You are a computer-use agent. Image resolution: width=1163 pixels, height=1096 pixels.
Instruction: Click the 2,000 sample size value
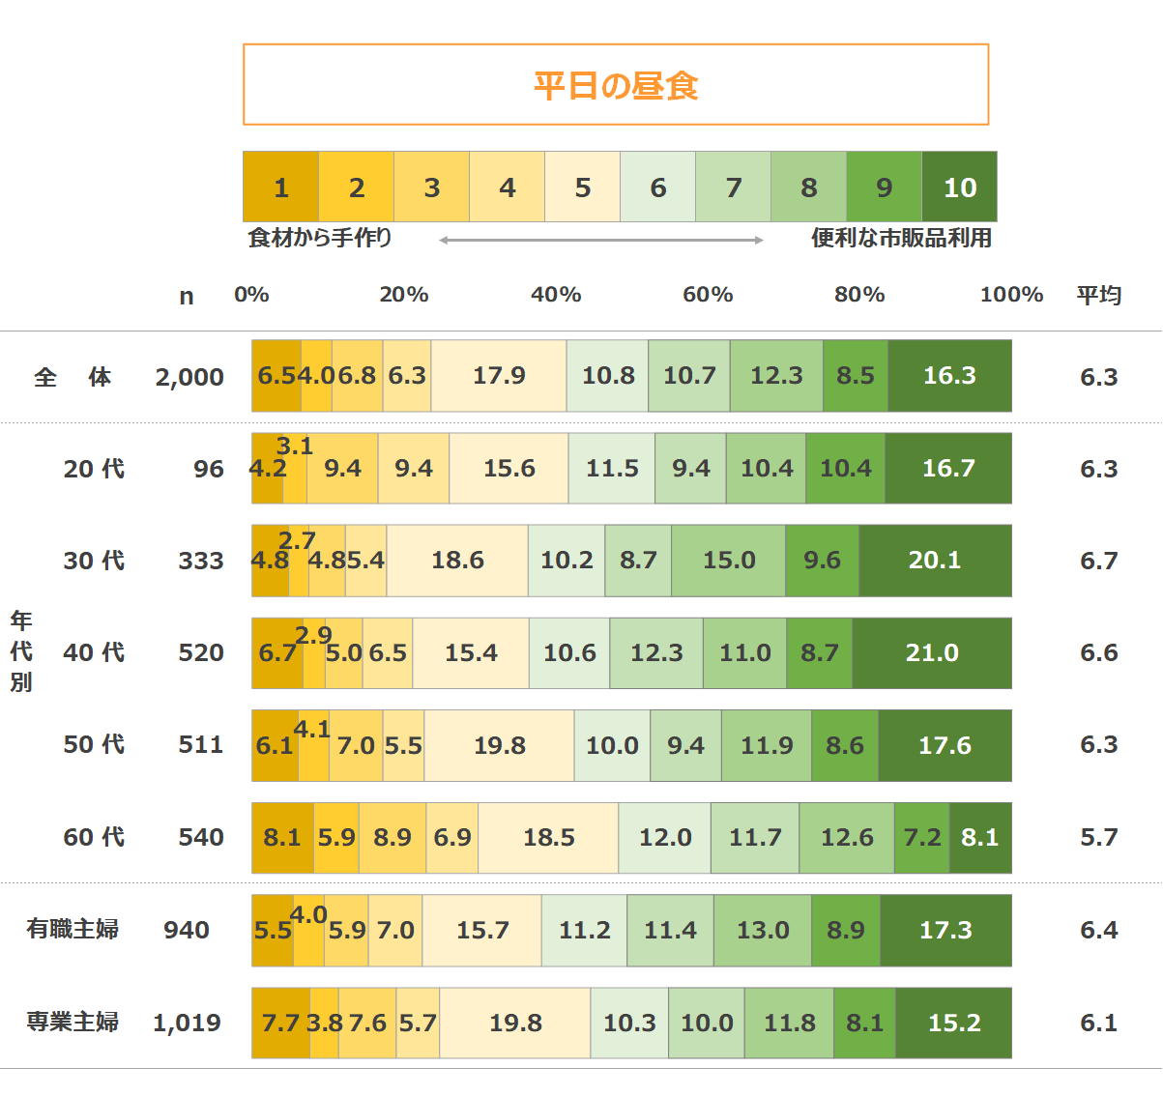189,377
